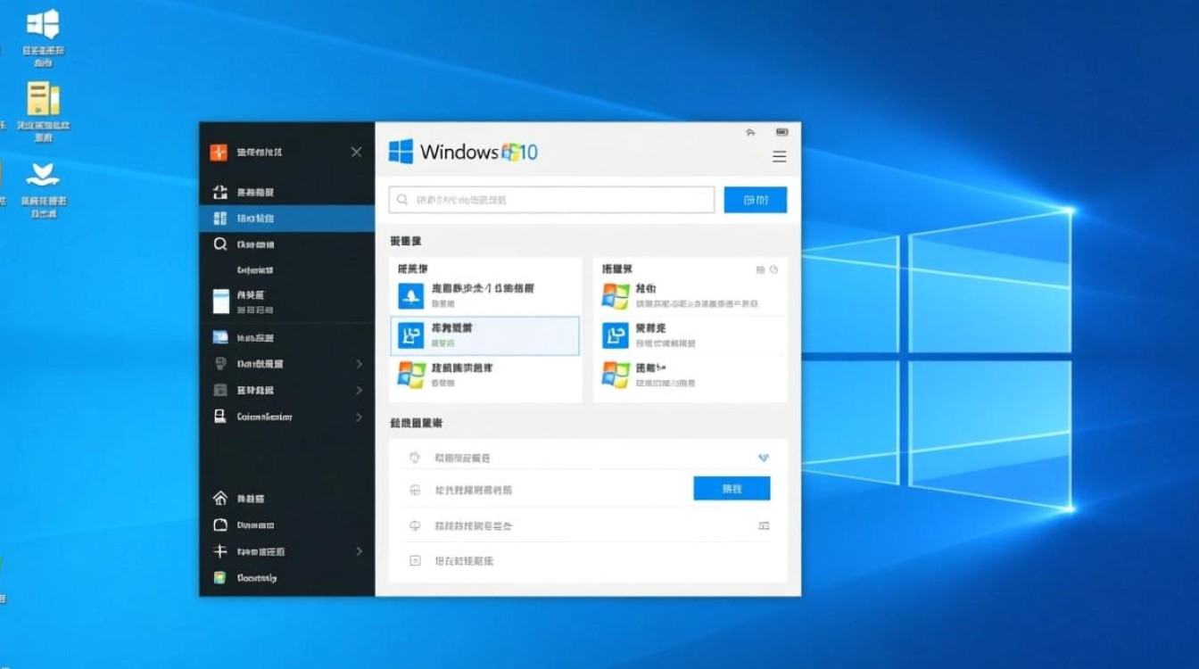
Task: Click the globe icon in the second list row
Action: (413, 489)
